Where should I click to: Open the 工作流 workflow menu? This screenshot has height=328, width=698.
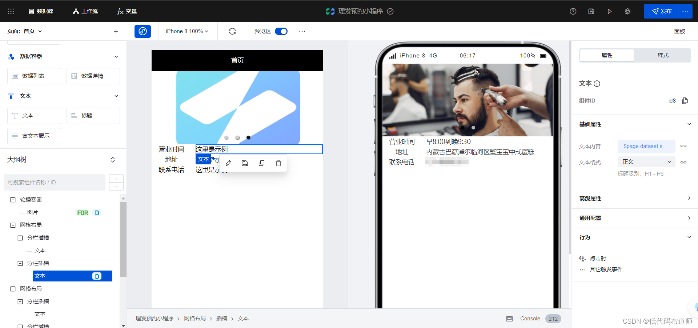pos(85,11)
